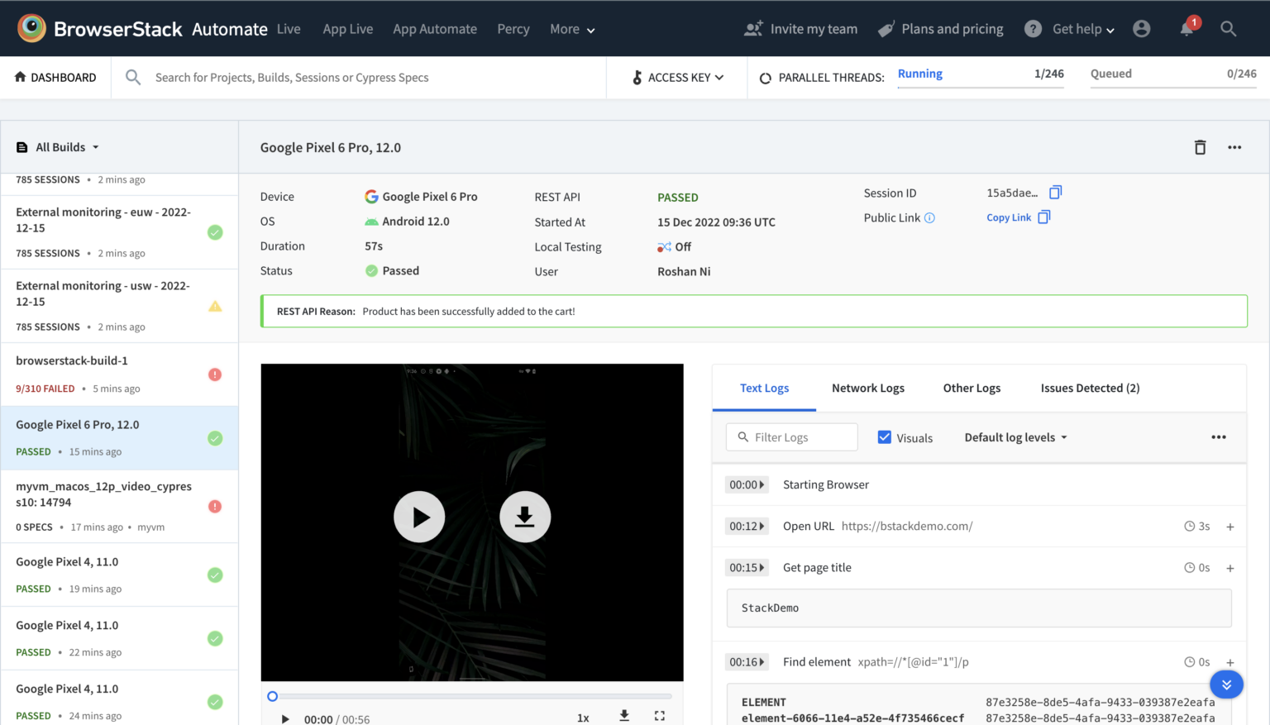The width and height of the screenshot is (1270, 725).
Task: Click the notifications bell icon
Action: click(1186, 28)
